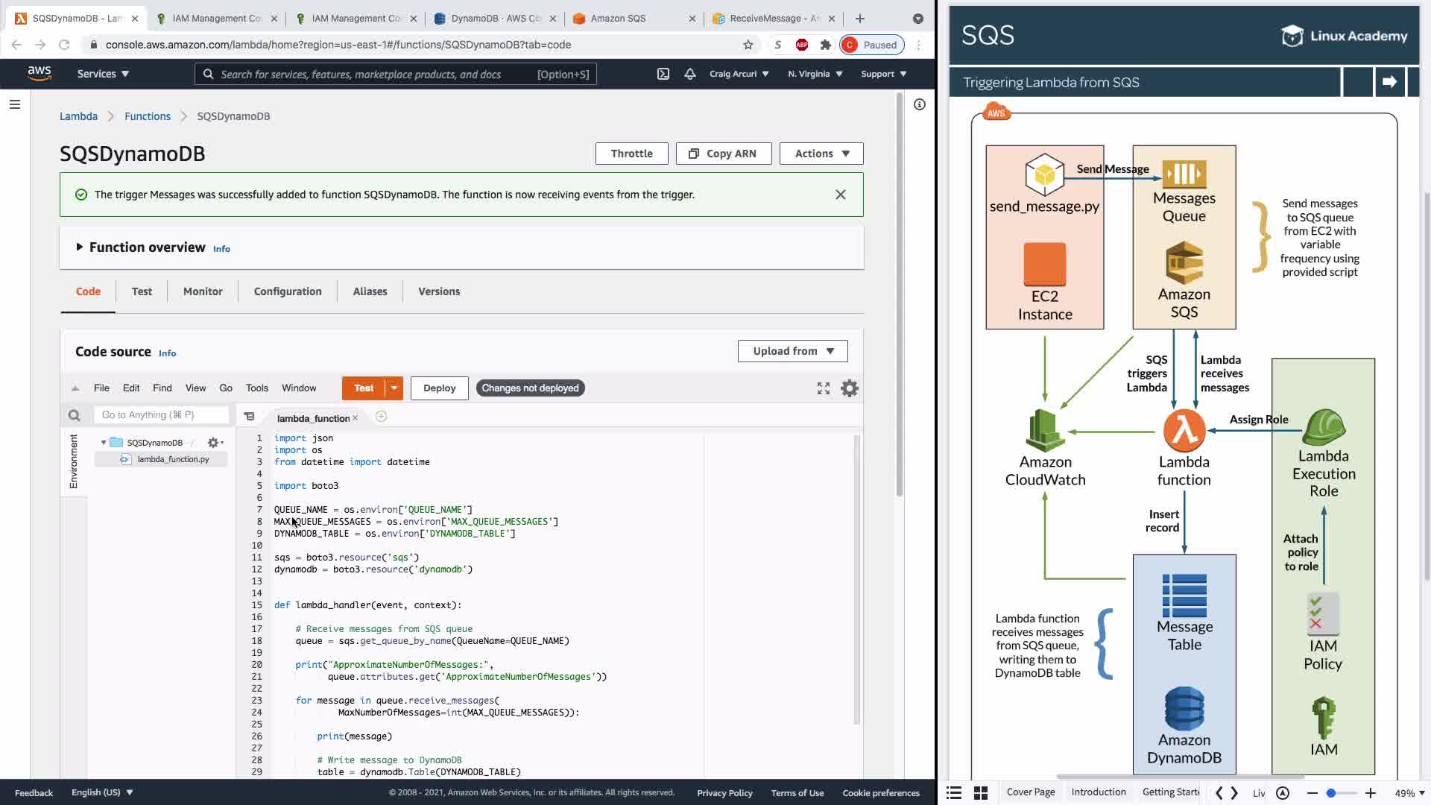
Task: Open the Actions dropdown
Action: tap(821, 154)
